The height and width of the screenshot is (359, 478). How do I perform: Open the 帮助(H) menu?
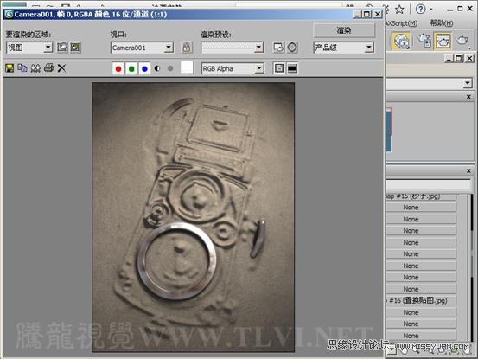pyautogui.click(x=442, y=22)
